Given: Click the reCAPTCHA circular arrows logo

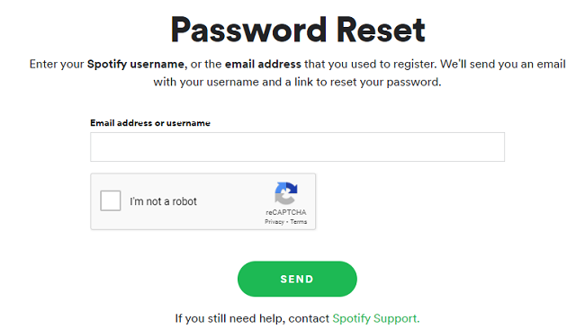Looking at the screenshot, I should click(286, 193).
